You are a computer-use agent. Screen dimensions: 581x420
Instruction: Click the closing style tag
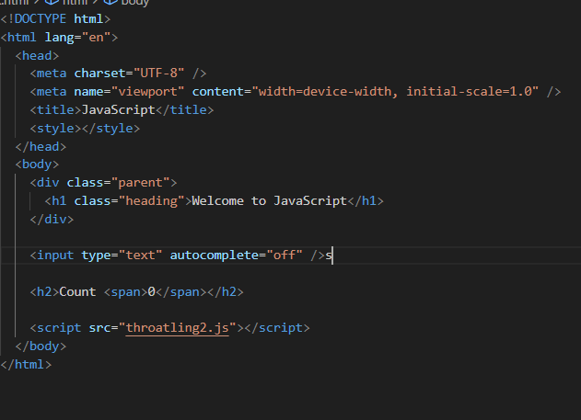(x=110, y=129)
